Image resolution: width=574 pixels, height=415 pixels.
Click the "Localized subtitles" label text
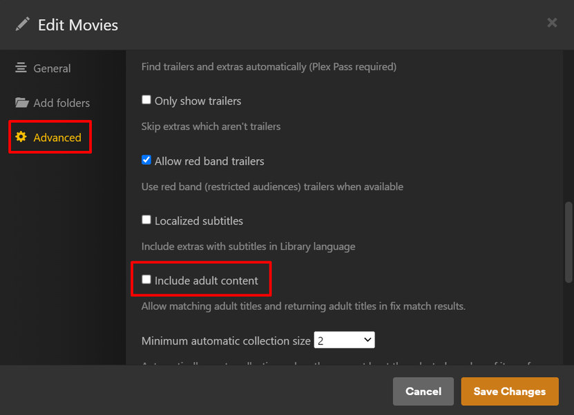point(199,221)
